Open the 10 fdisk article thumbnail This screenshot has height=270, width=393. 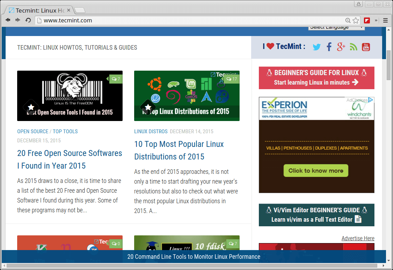click(187, 243)
